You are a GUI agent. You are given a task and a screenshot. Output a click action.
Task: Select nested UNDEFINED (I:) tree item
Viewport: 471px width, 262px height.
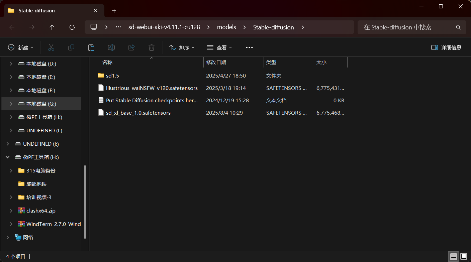[44, 130]
